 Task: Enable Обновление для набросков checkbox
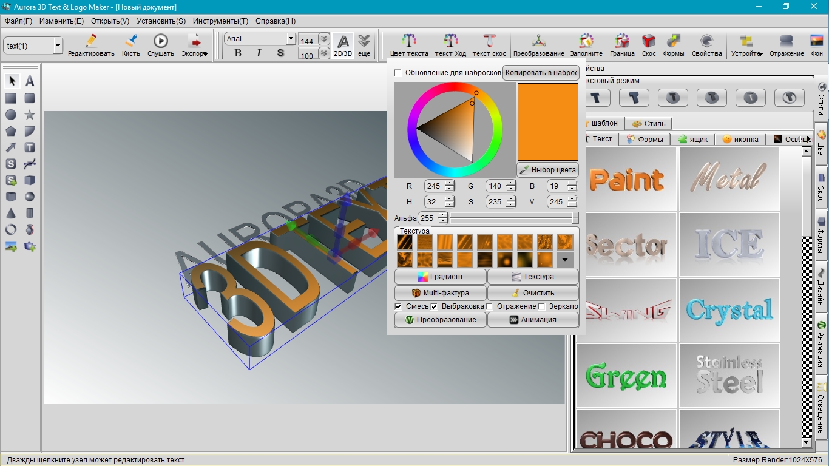coord(398,73)
